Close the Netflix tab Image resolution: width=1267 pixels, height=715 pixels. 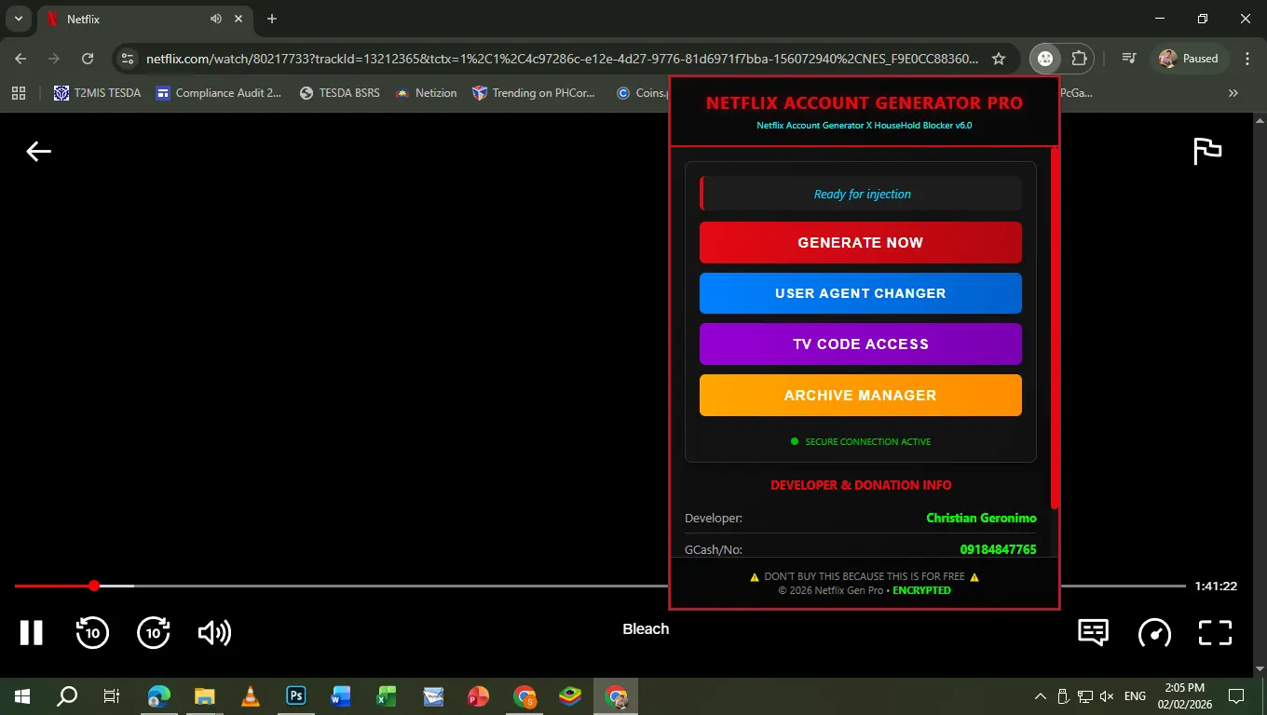(238, 19)
